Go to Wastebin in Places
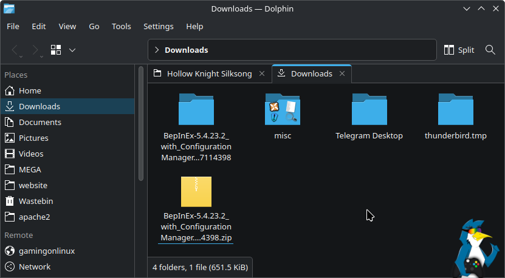This screenshot has width=505, height=278. [x=38, y=201]
